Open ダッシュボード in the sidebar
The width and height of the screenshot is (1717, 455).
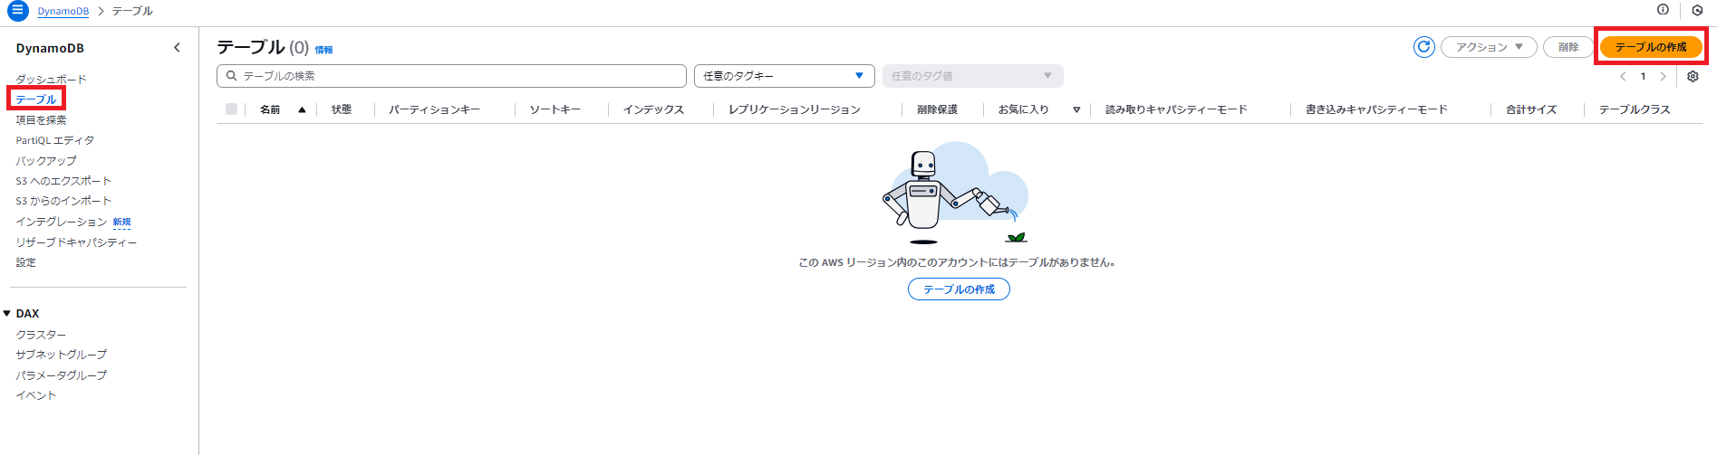(51, 80)
